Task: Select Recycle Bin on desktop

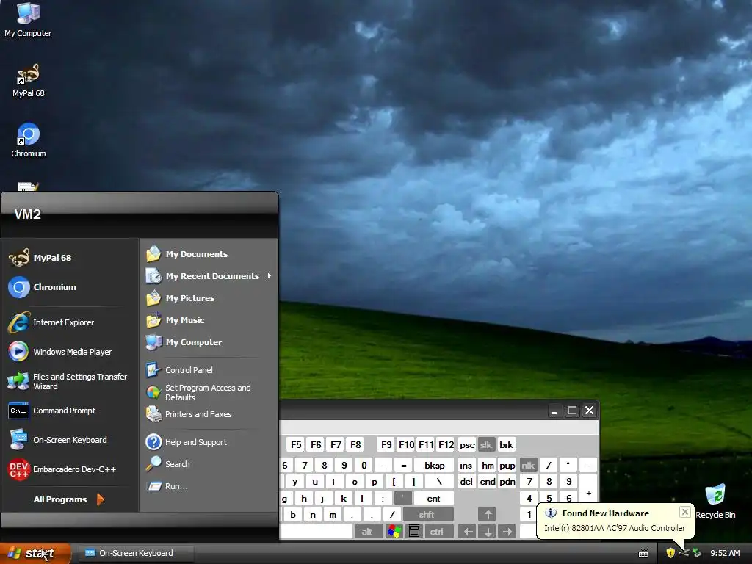Action: [715, 502]
